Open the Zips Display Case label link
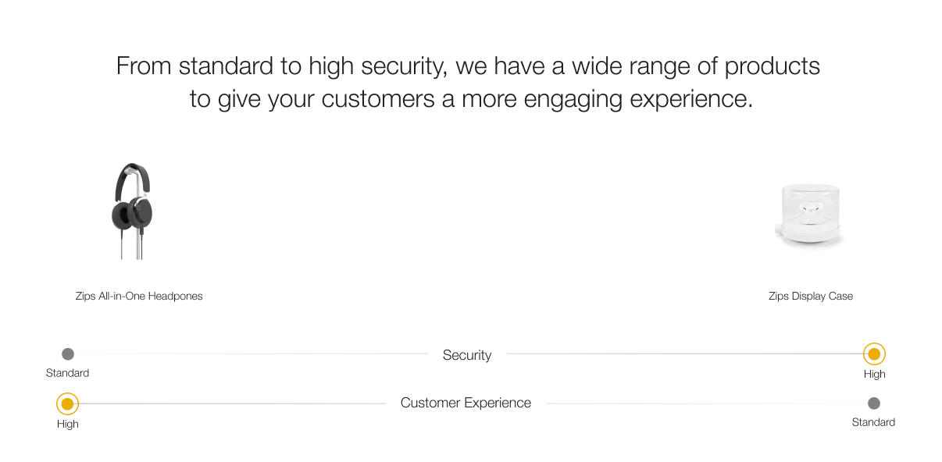 pos(811,296)
